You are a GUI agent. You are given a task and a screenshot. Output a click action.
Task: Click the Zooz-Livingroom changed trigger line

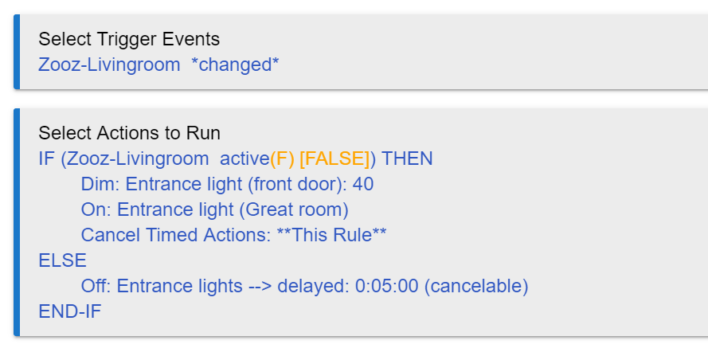tap(158, 65)
